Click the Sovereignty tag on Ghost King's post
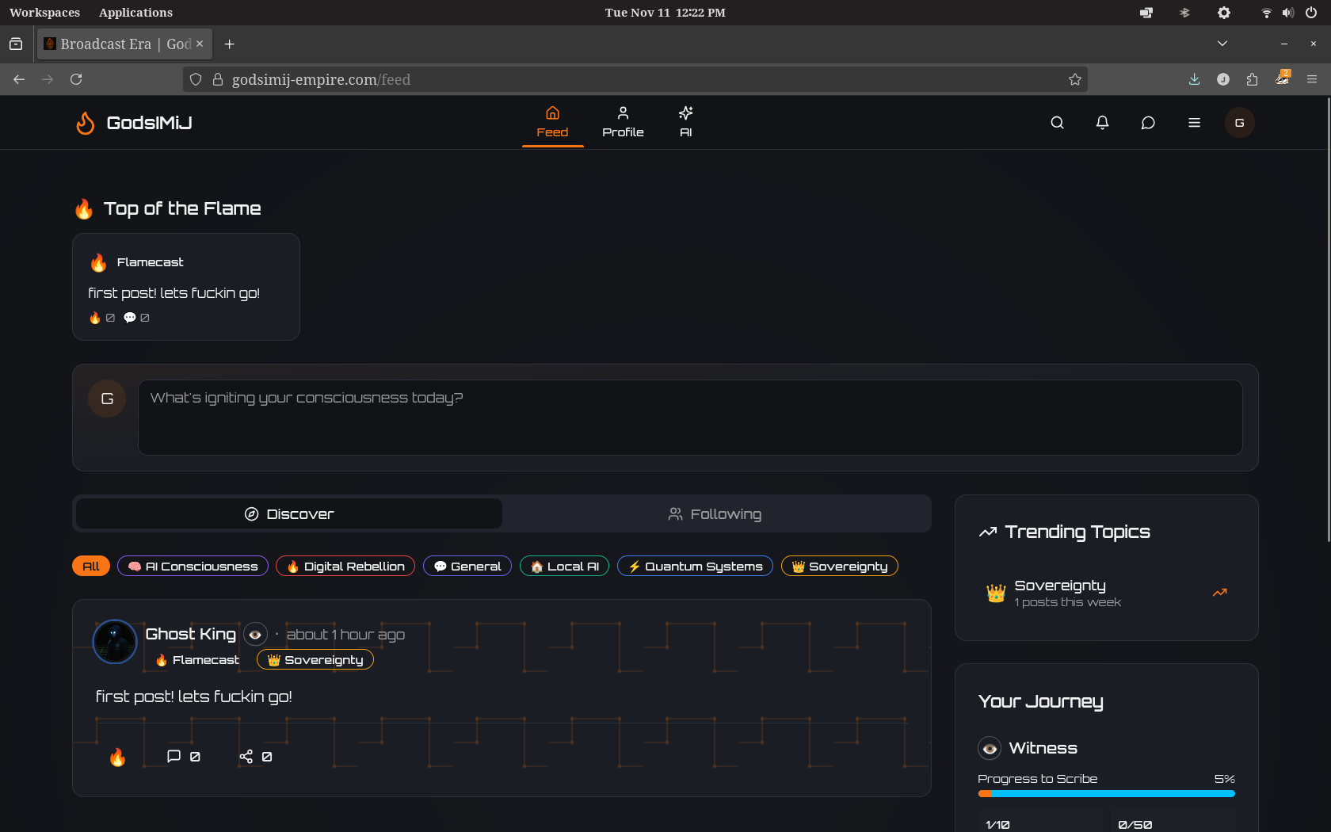Screen dimensions: 1331x832 pyautogui.click(x=315, y=659)
